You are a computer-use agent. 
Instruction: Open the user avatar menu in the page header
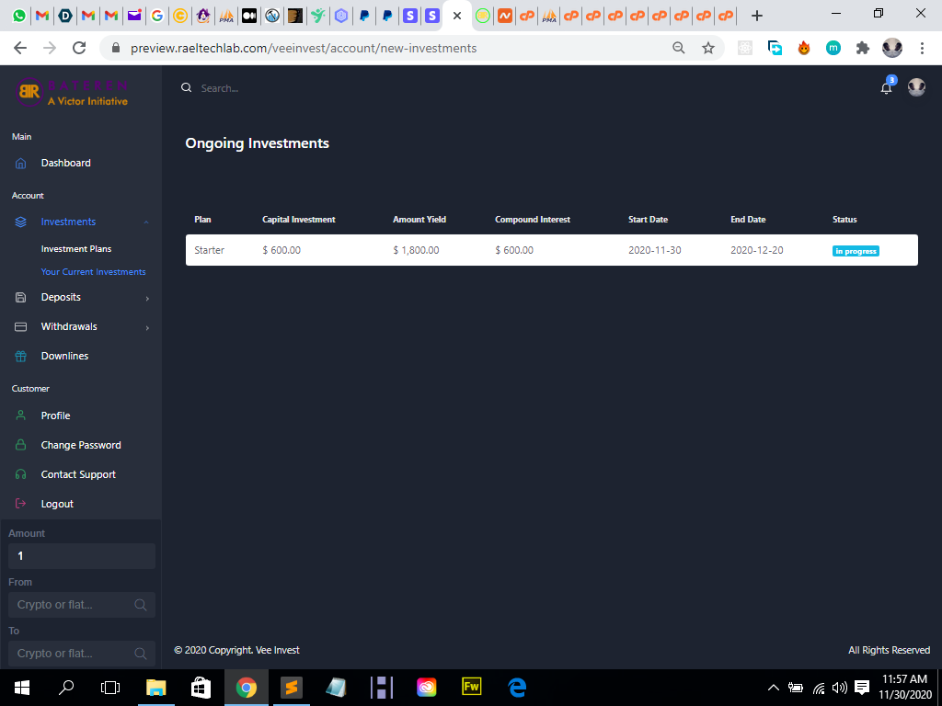click(916, 87)
